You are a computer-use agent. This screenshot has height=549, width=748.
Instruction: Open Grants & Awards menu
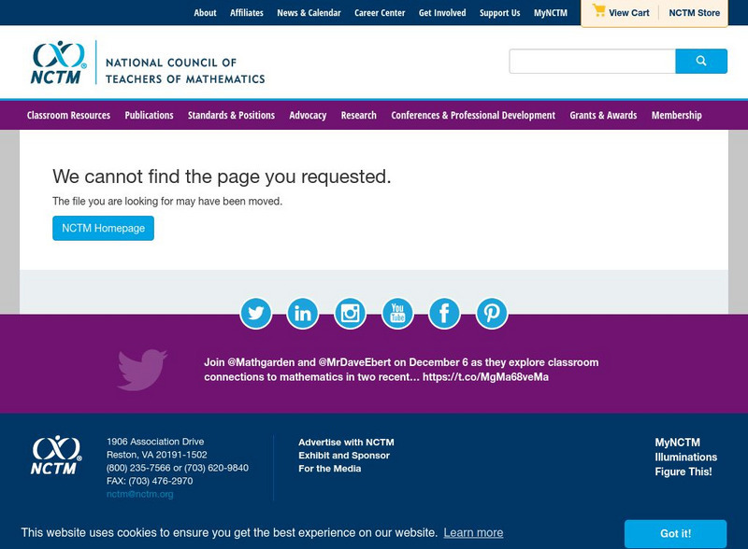coord(603,116)
